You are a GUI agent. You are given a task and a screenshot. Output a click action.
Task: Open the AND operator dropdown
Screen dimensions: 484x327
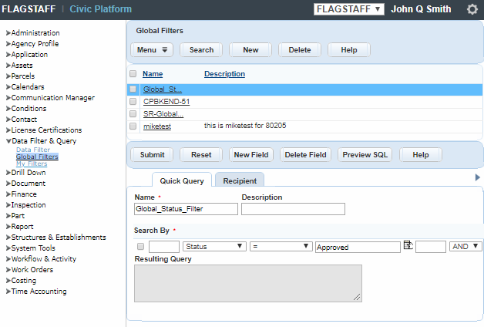[x=466, y=247]
